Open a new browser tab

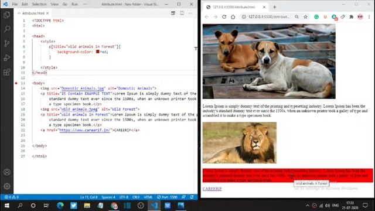pos(275,7)
